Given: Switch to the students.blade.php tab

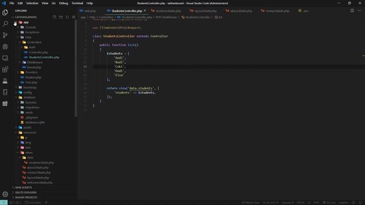Looking at the screenshot, I should (168, 11).
